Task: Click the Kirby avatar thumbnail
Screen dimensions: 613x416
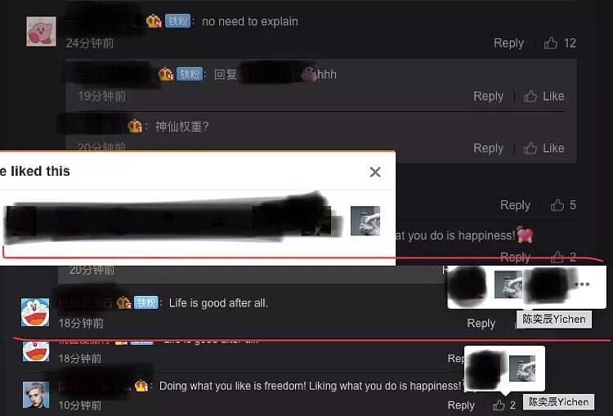Action: point(41,31)
